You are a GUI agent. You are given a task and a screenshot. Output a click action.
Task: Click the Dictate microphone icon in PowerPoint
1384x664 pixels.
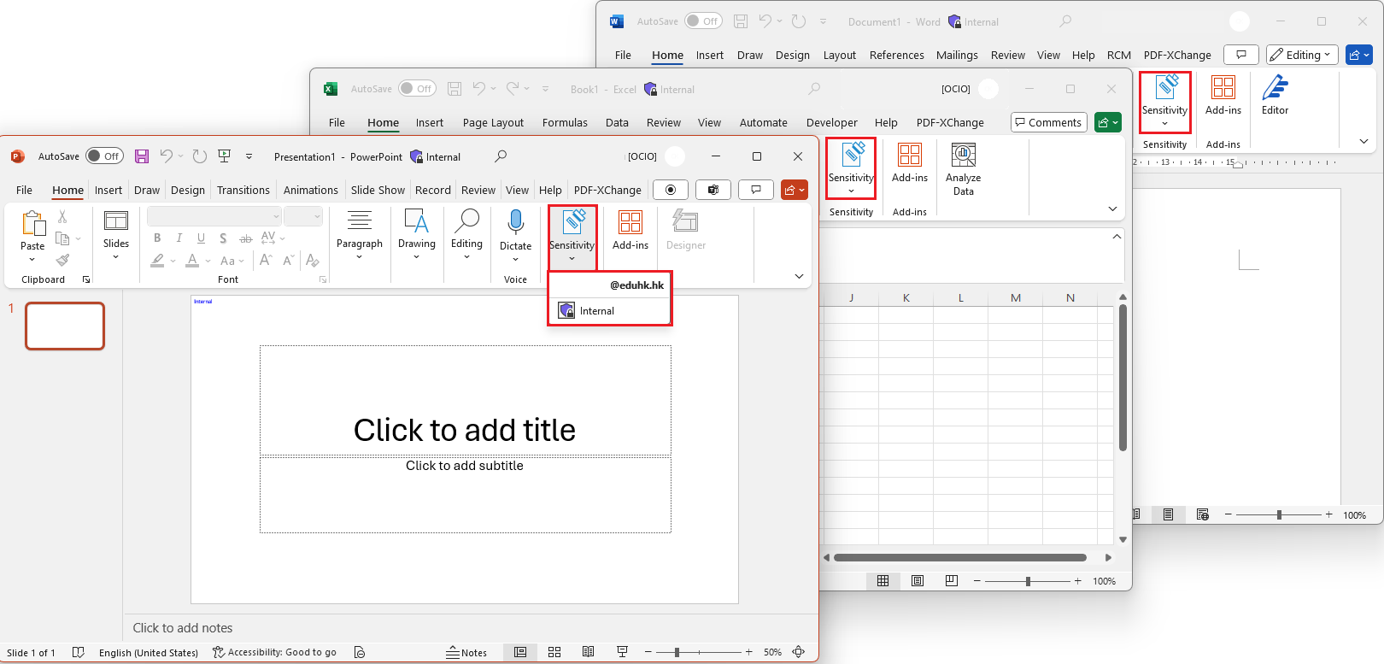[515, 223]
